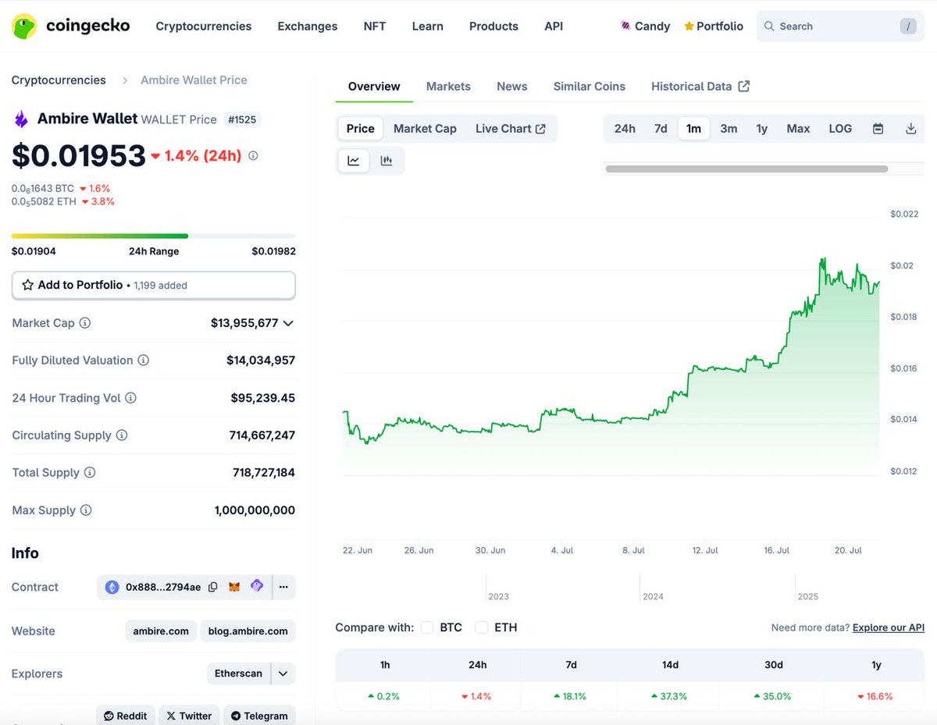Click the Ambire Wallet coin logo
The image size is (937, 725).
tap(21, 119)
